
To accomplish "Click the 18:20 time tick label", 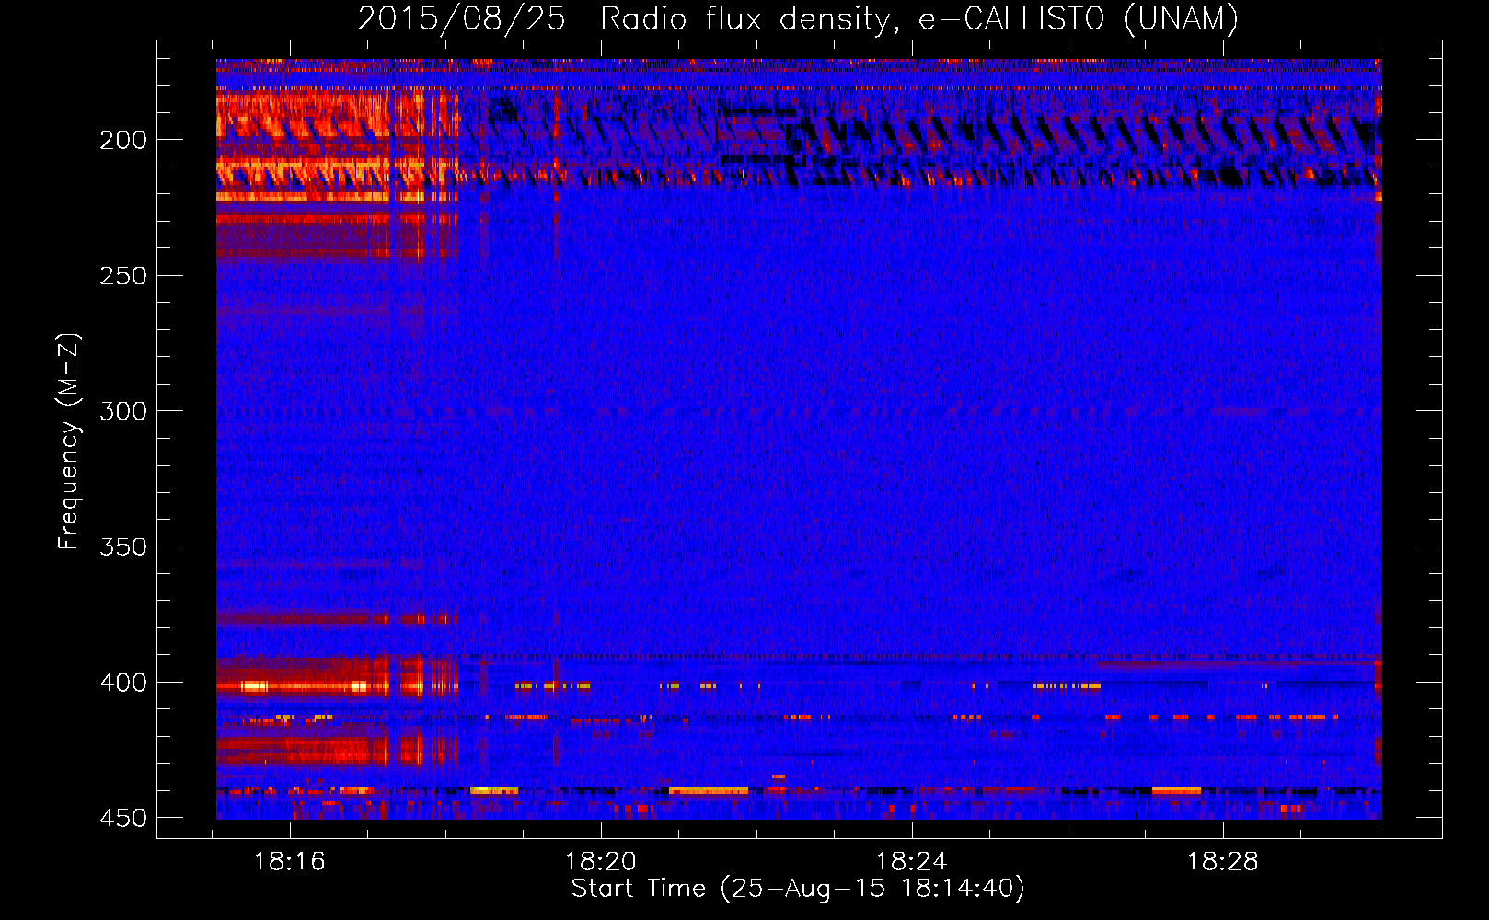I will (x=601, y=862).
